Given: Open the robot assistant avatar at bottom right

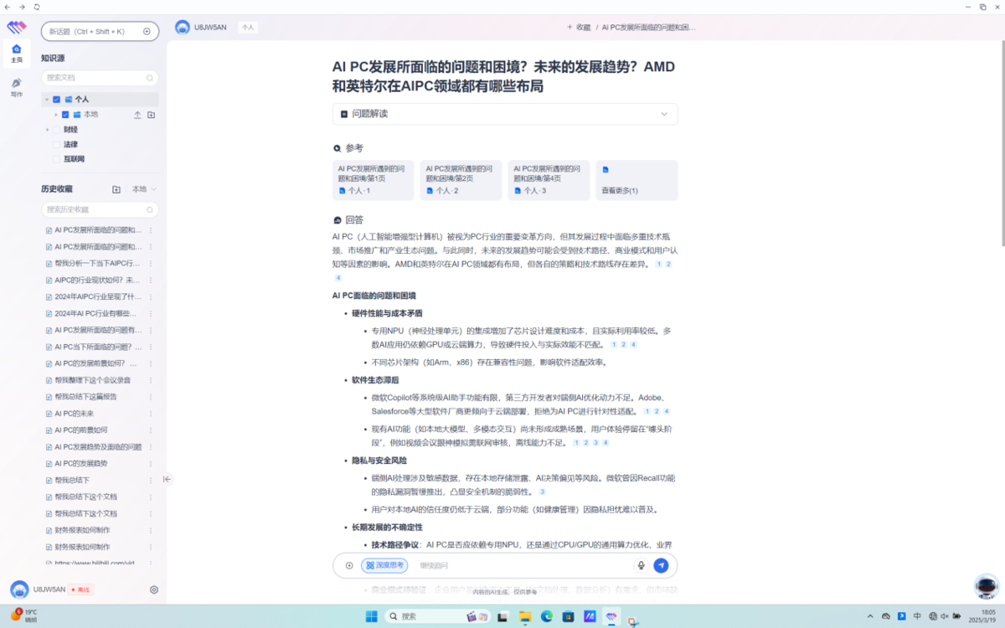Looking at the screenshot, I should coord(987,586).
